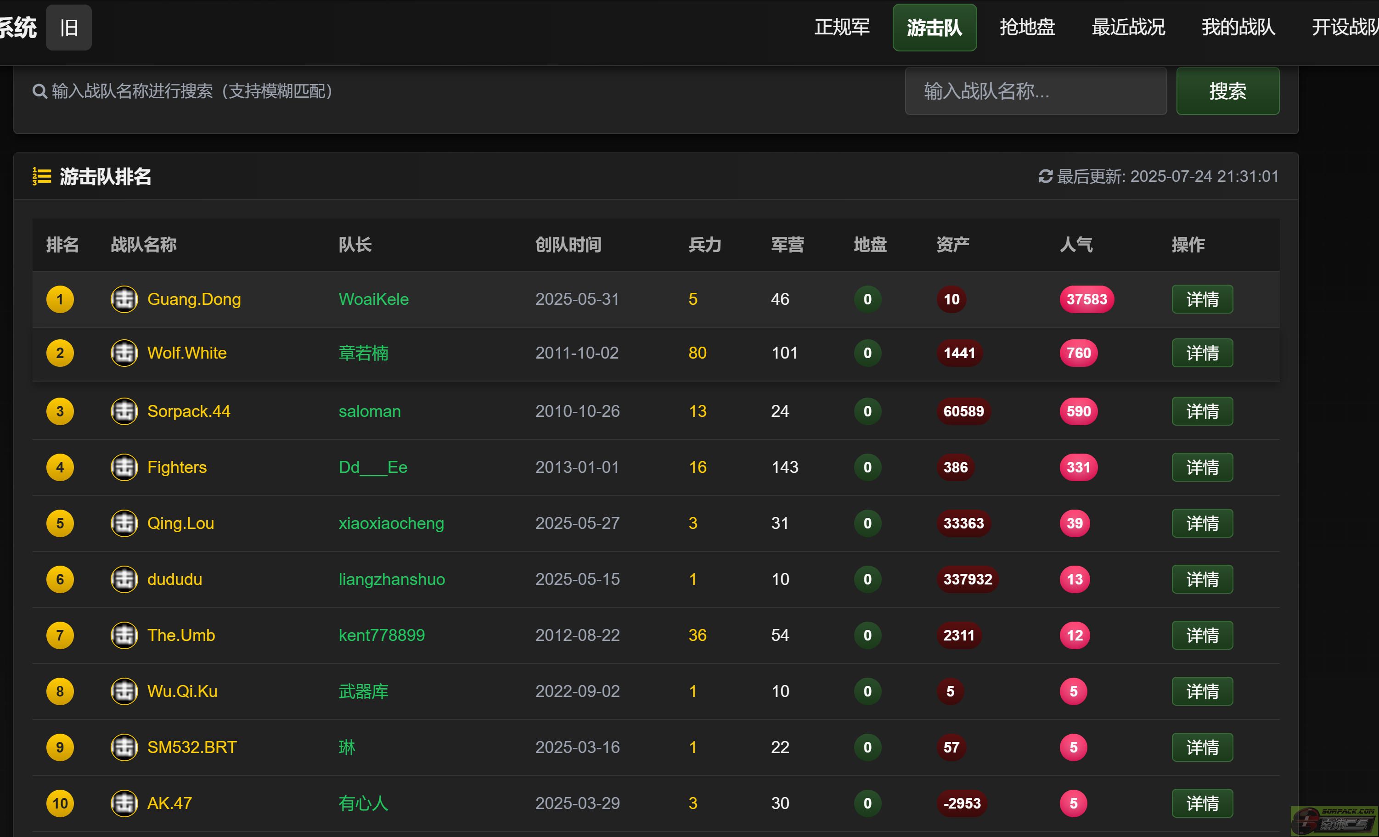This screenshot has height=837, width=1379.
Task: Click rank badge number 2
Action: 60,353
